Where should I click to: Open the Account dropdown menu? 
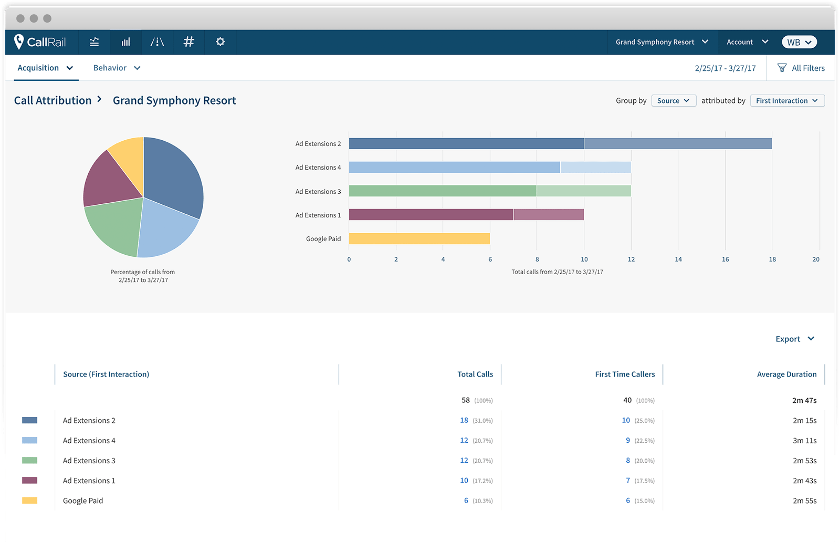tap(747, 42)
